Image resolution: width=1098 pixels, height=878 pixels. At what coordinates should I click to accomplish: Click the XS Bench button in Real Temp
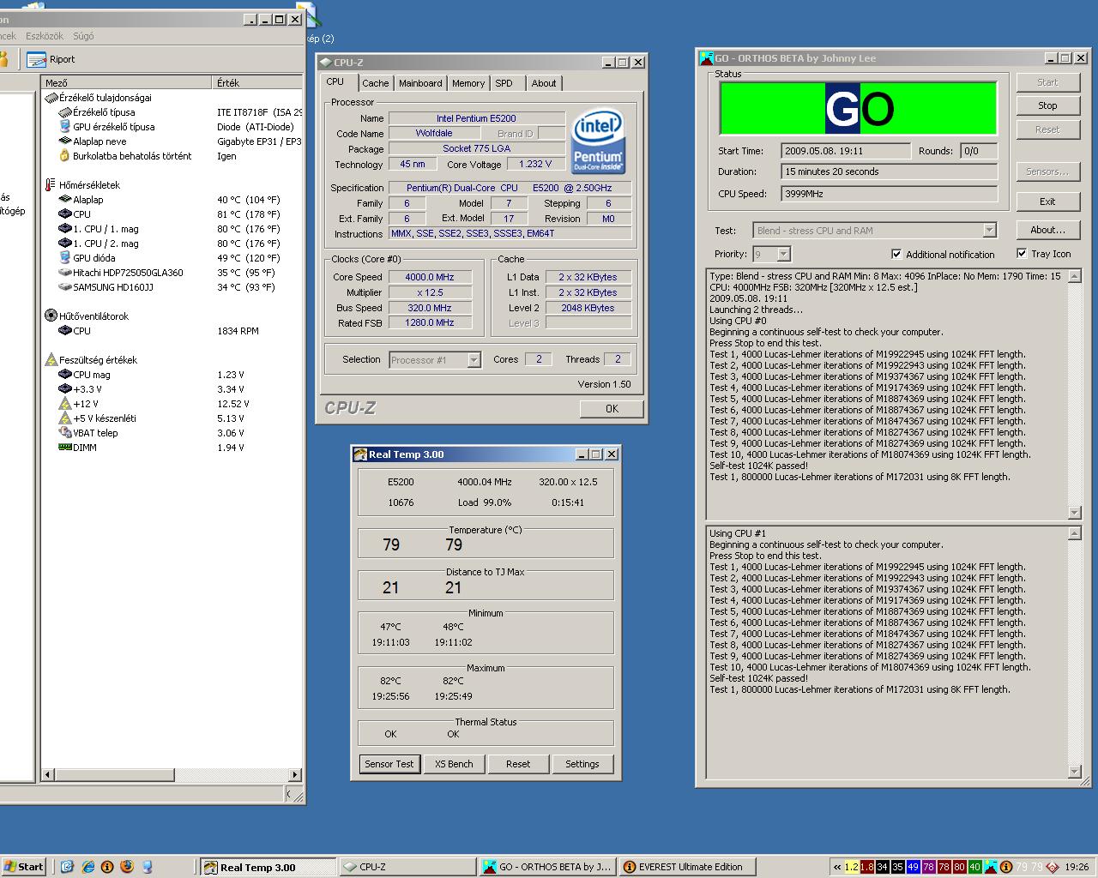454,764
